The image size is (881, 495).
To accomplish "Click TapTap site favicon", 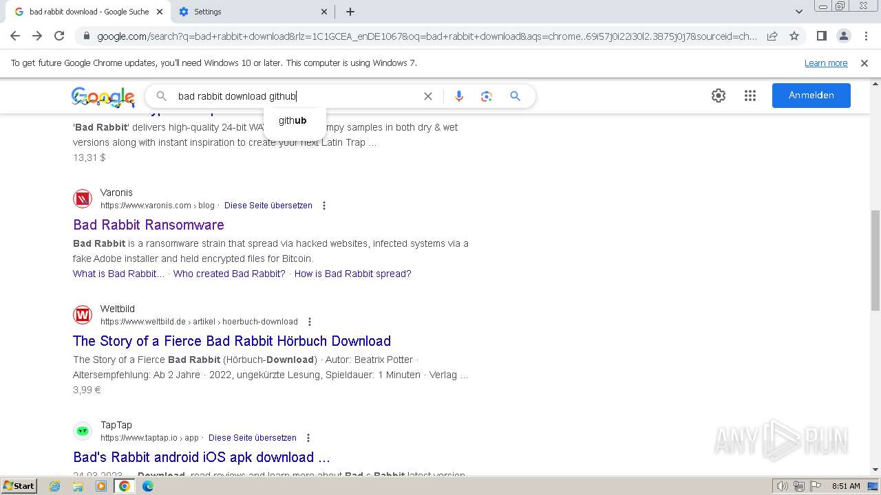I will [83, 431].
